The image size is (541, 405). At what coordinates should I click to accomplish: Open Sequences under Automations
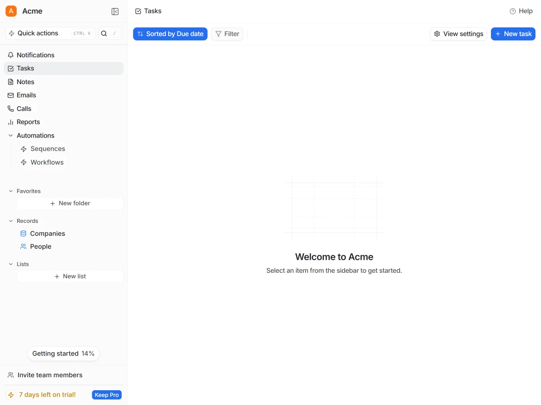tap(47, 149)
